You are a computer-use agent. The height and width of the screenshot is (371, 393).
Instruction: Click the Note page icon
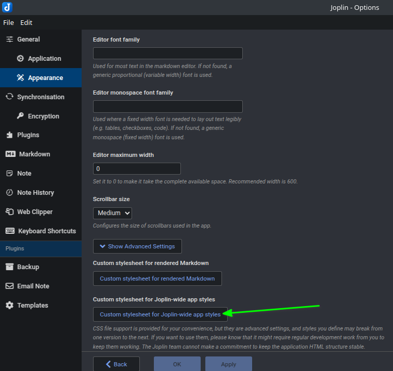pos(9,174)
